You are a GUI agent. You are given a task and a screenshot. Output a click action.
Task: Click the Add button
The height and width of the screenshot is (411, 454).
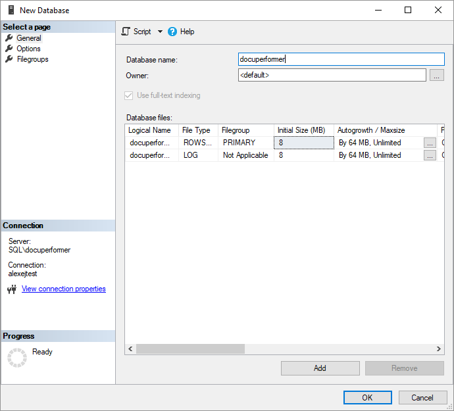tap(320, 368)
